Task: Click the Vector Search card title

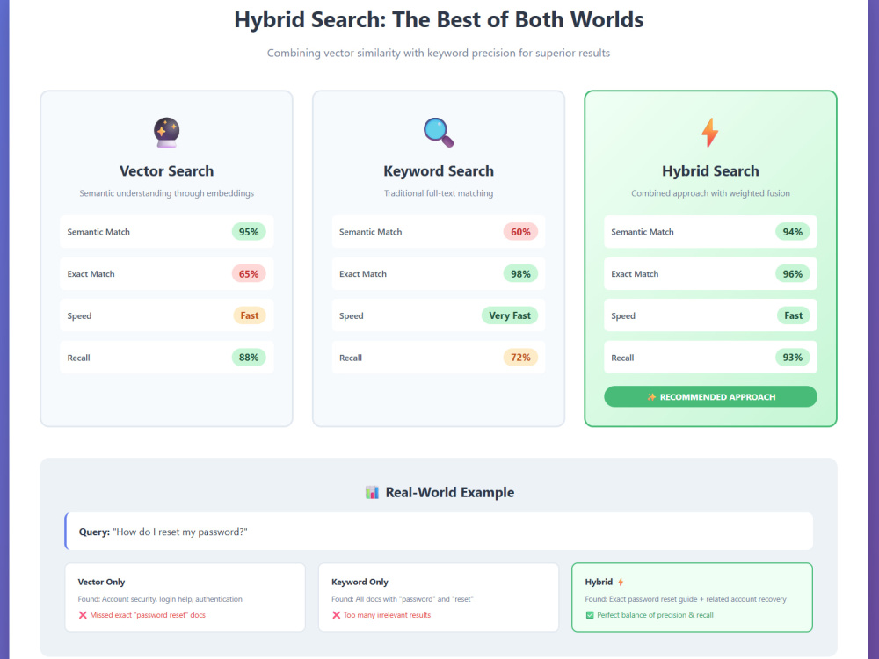Action: point(166,171)
